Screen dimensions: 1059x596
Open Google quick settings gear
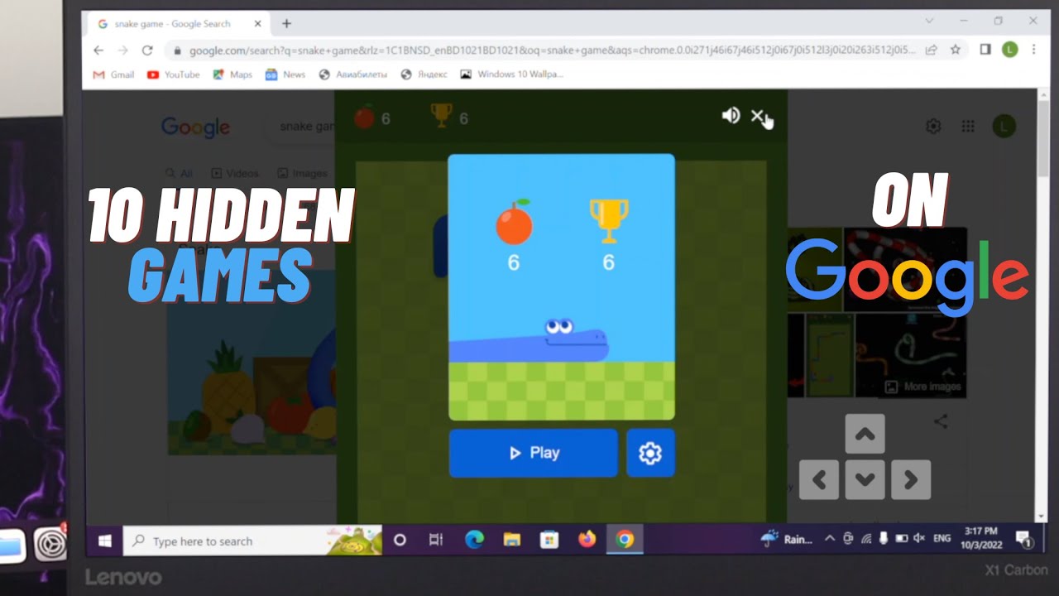pos(933,126)
